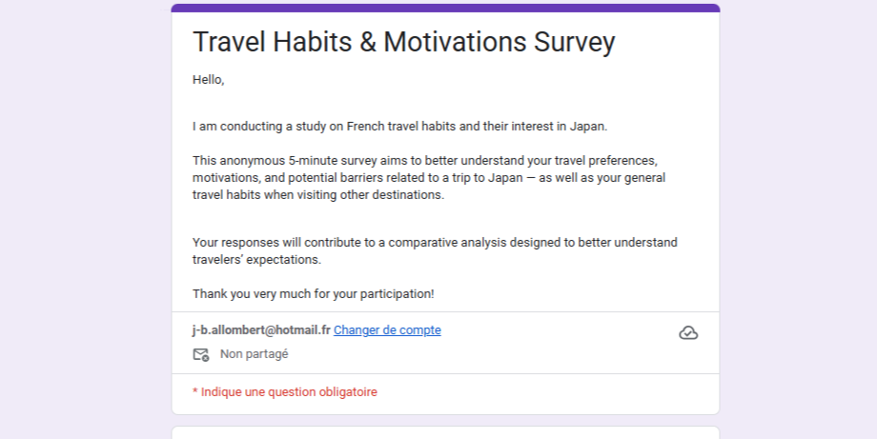The height and width of the screenshot is (439, 877).
Task: Click the purple header bar atop the form
Action: pyautogui.click(x=445, y=8)
